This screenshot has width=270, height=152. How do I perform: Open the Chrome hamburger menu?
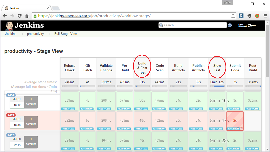pyautogui.click(x=265, y=16)
